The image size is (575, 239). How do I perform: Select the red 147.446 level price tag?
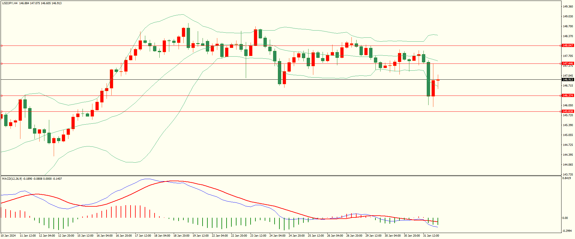click(x=568, y=63)
